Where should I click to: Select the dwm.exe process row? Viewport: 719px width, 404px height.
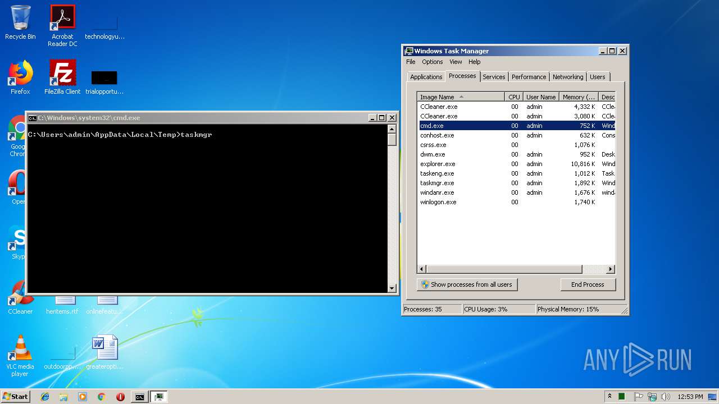tap(517, 154)
